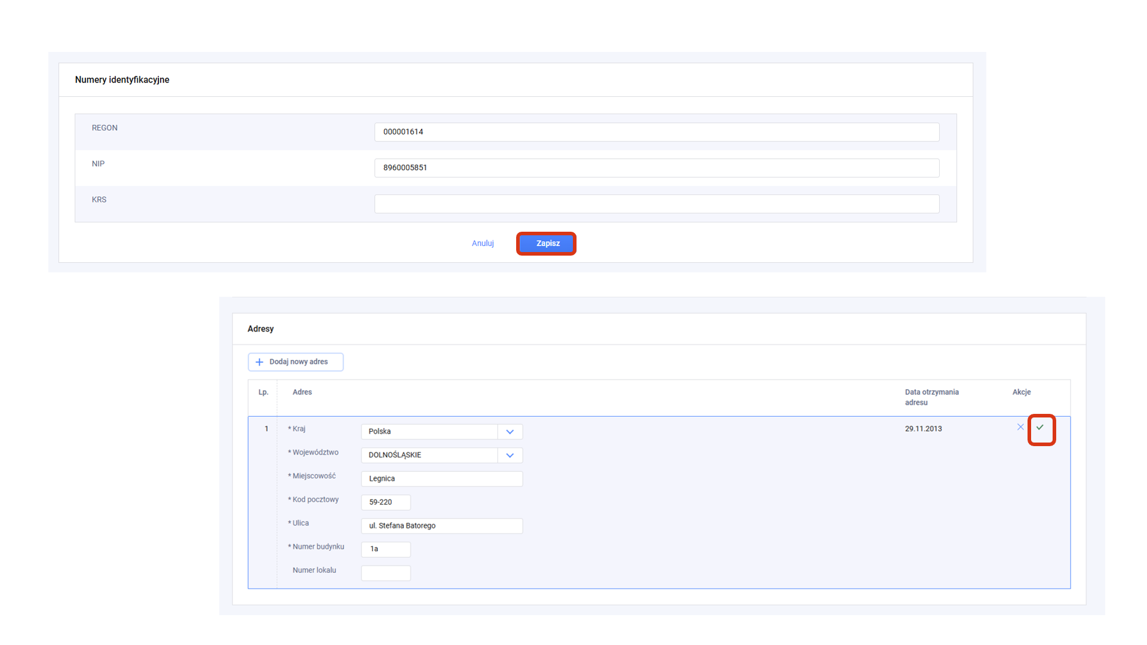Click the REGON input field
This screenshot has width=1147, height=645.
[x=656, y=132]
